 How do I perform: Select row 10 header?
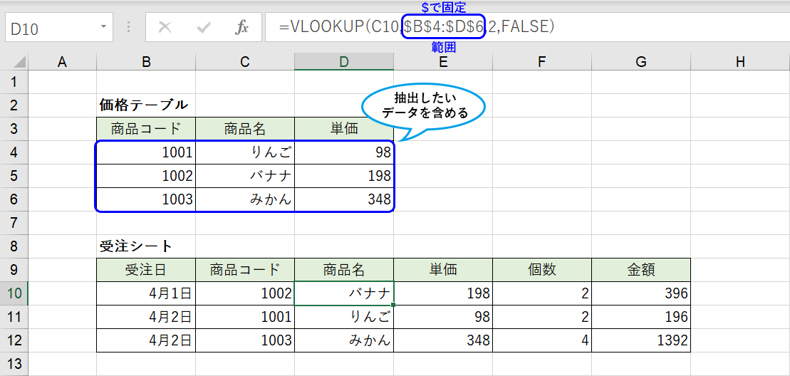click(x=14, y=293)
